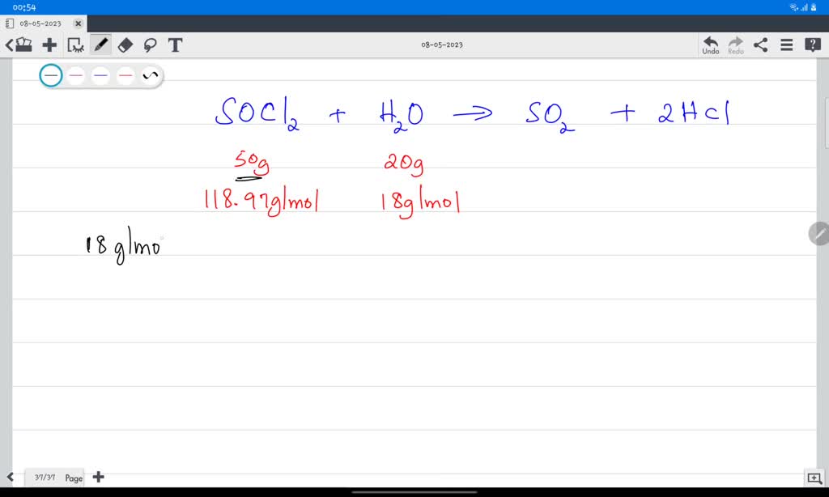This screenshot has width=829, height=497.
Task: Tap the floating pen edit button
Action: [x=819, y=233]
